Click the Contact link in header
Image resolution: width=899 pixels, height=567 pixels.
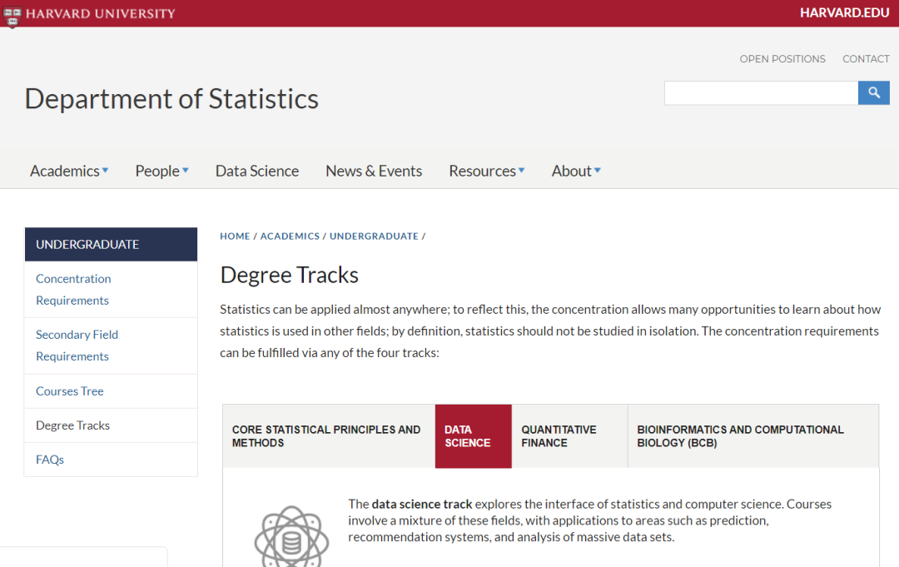click(x=866, y=59)
